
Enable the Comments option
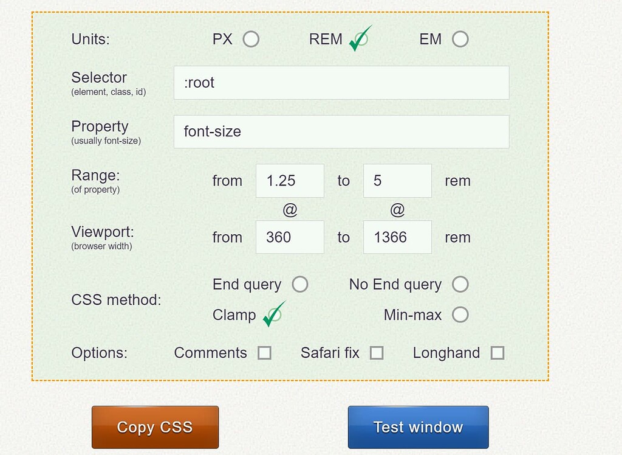(x=264, y=353)
